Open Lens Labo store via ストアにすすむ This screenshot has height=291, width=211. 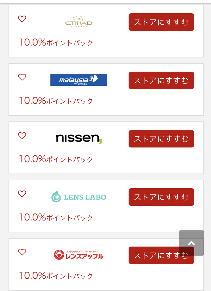(161, 197)
